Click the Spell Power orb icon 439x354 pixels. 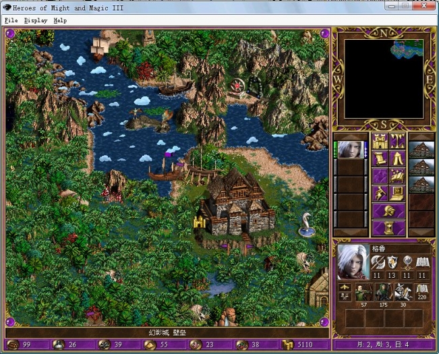(x=407, y=262)
